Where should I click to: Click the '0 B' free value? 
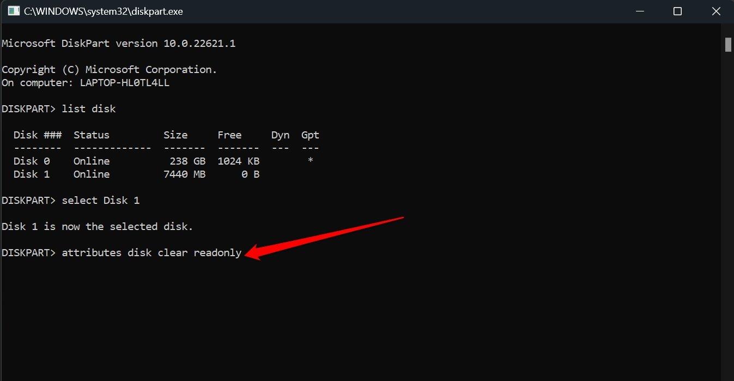[x=251, y=174]
